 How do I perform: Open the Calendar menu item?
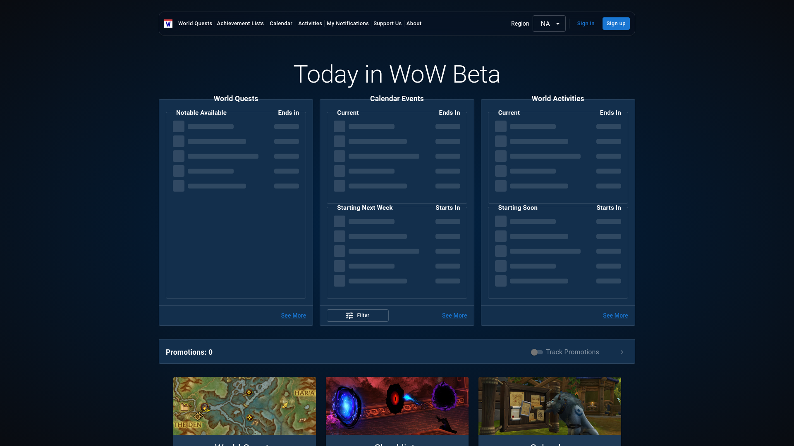(x=281, y=24)
